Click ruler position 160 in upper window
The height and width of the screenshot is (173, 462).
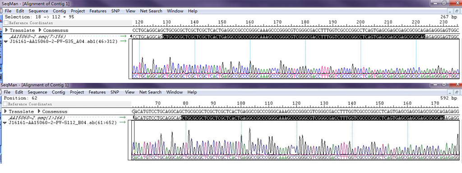point(250,22)
